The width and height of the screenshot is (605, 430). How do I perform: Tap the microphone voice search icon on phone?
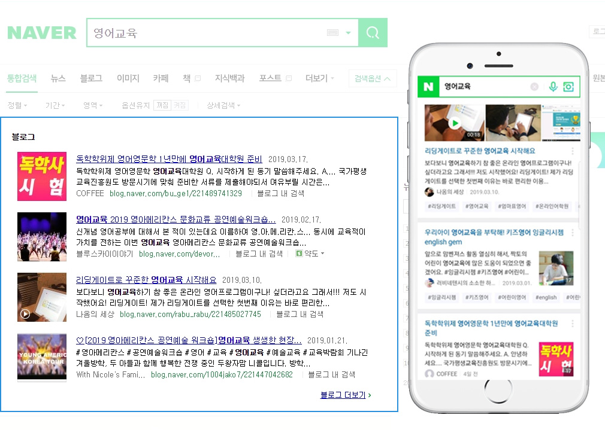pyautogui.click(x=553, y=87)
